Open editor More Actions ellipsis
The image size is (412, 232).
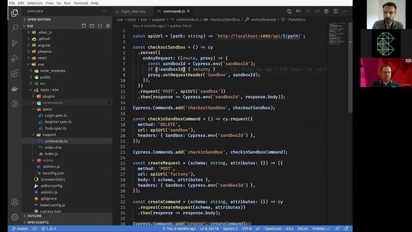(345, 12)
